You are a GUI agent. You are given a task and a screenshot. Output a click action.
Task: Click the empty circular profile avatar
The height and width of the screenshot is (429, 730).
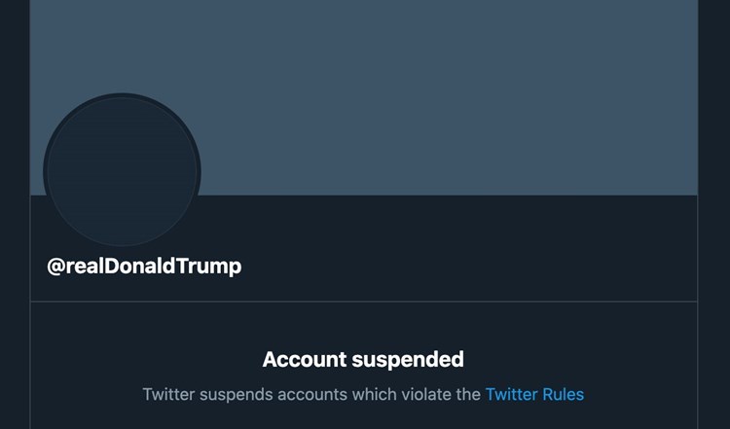tap(122, 170)
